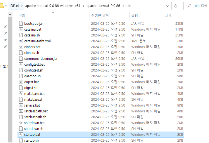Select the catalina.bat file name
Viewport: 209px width, 143px height.
click(33, 29)
